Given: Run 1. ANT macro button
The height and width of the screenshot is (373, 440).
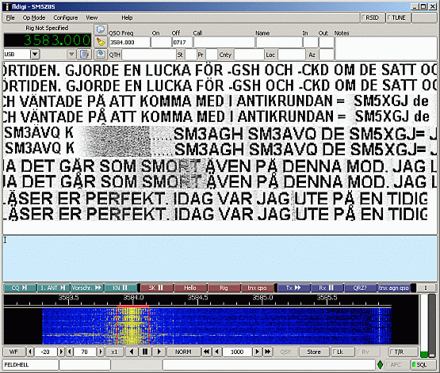Looking at the screenshot, I should 53,287.
